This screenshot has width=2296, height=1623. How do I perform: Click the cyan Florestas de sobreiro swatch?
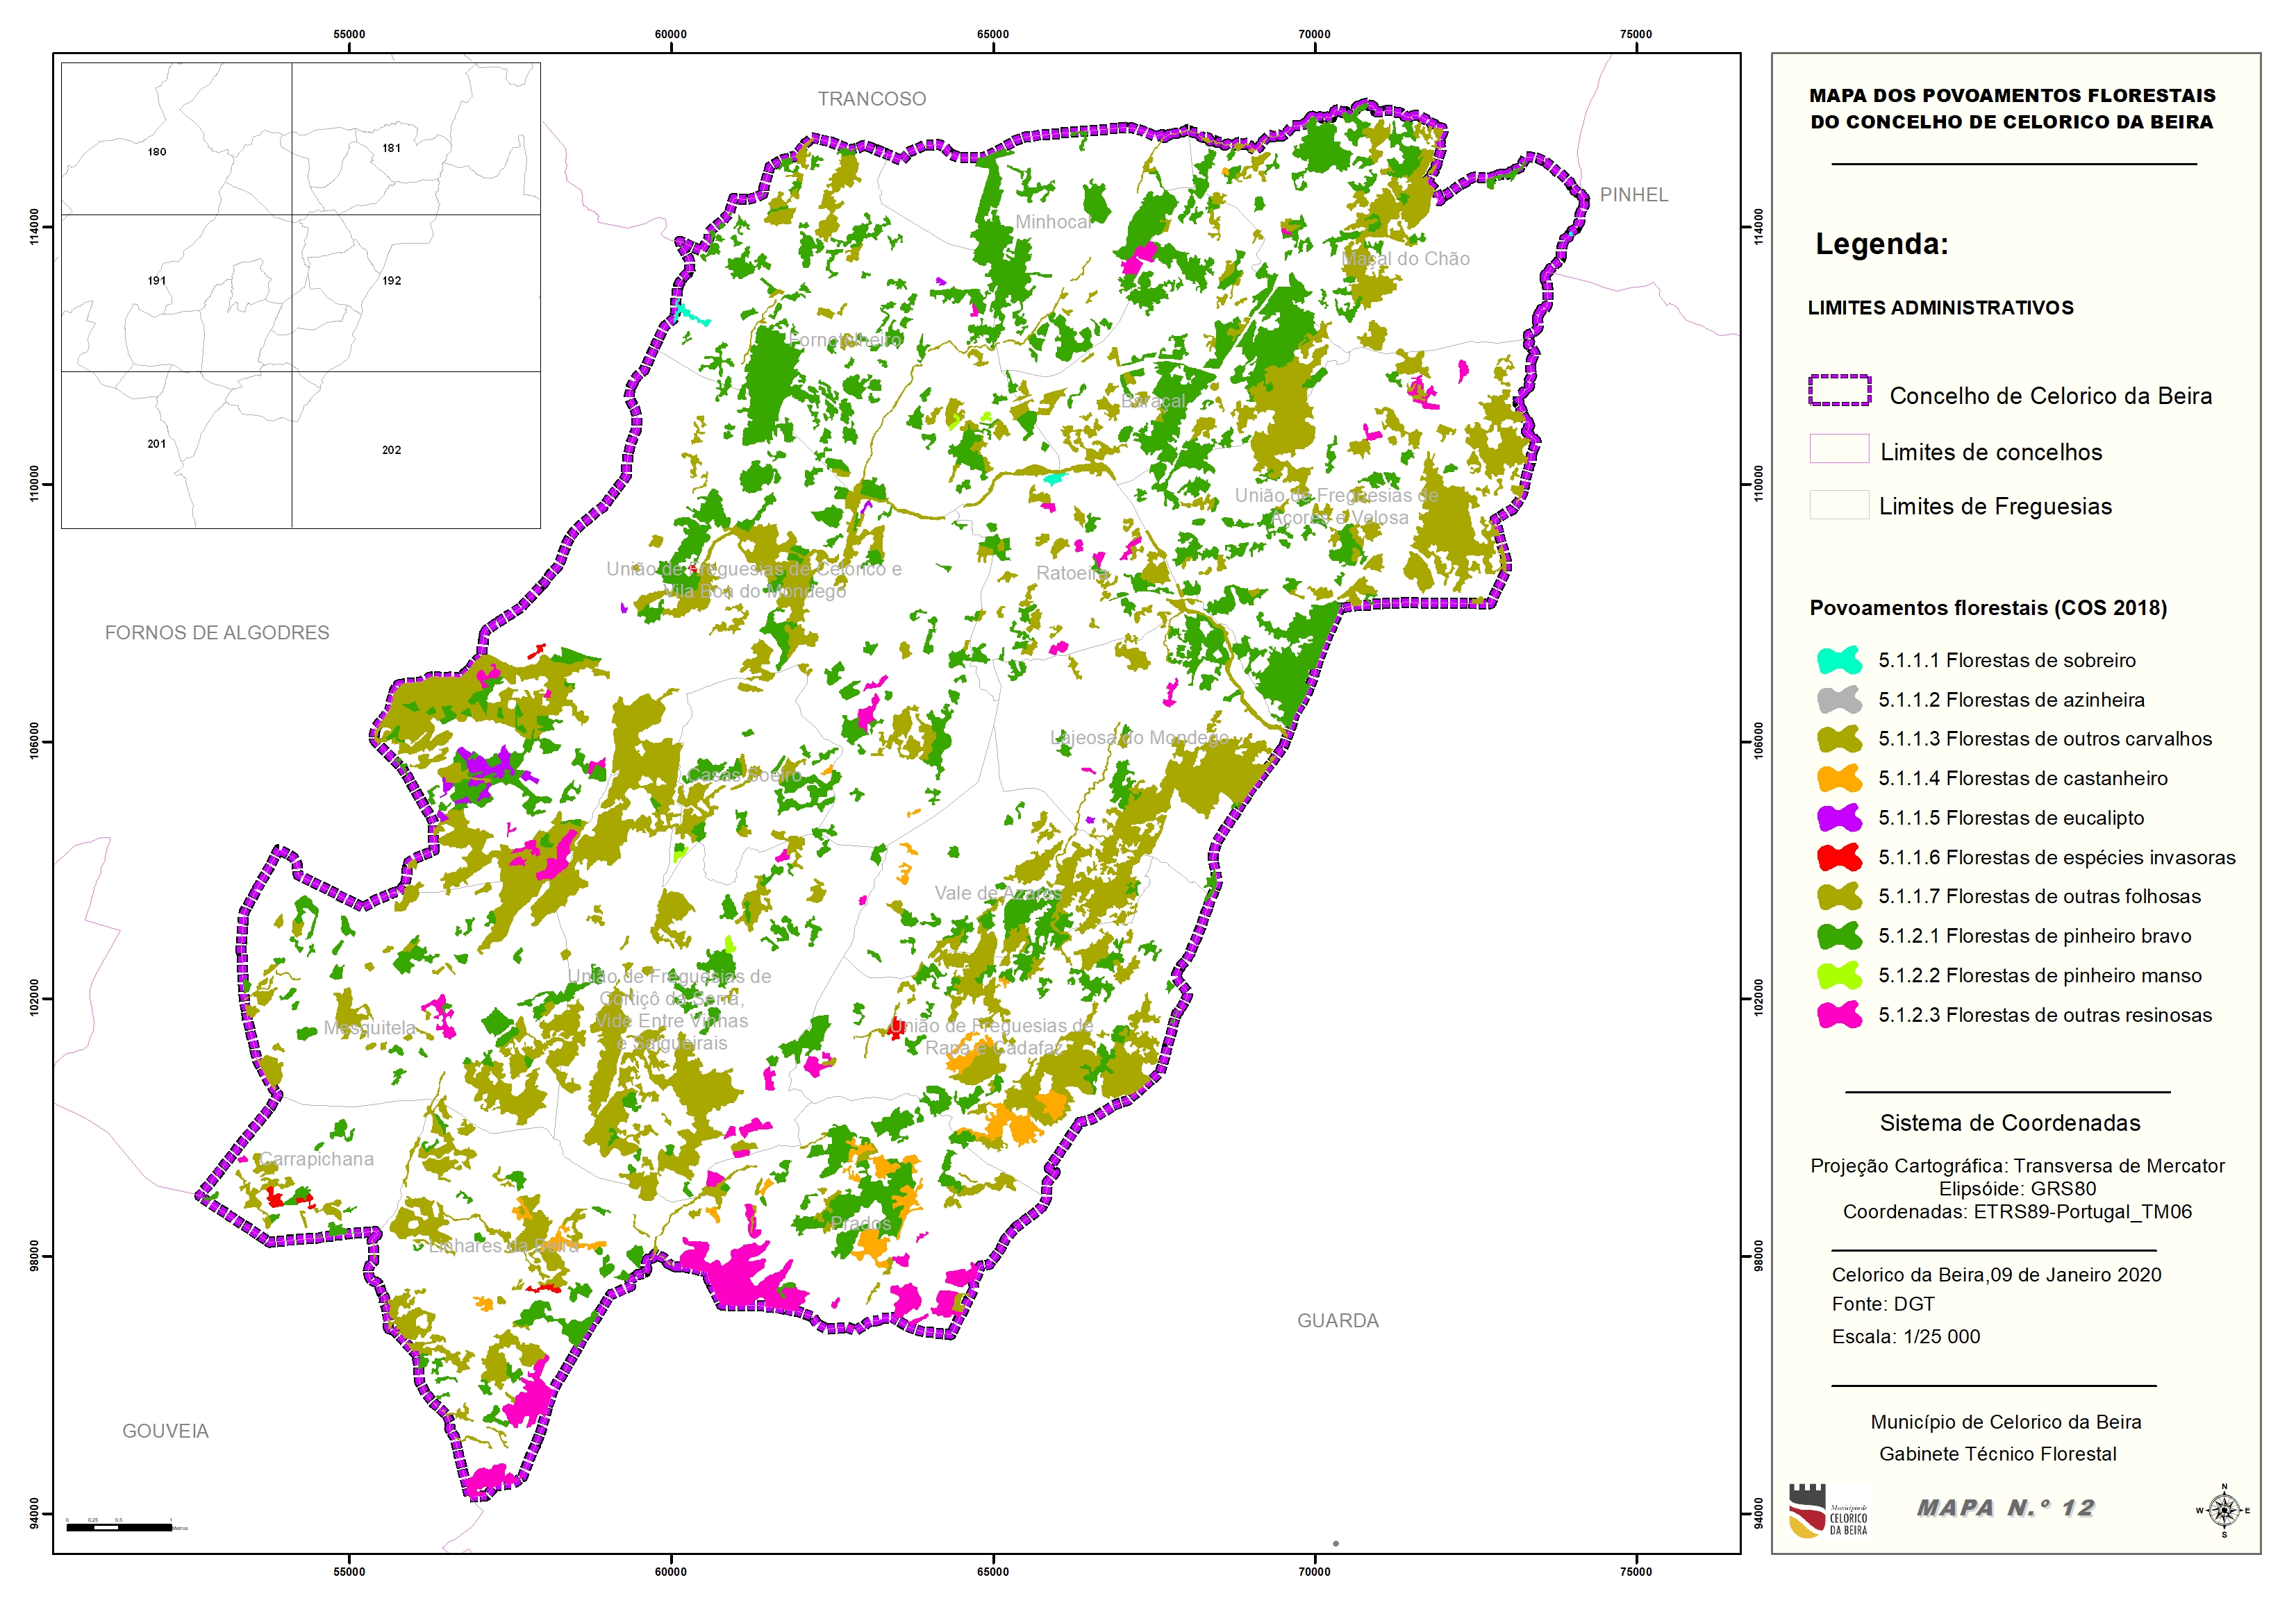pyautogui.click(x=1839, y=661)
